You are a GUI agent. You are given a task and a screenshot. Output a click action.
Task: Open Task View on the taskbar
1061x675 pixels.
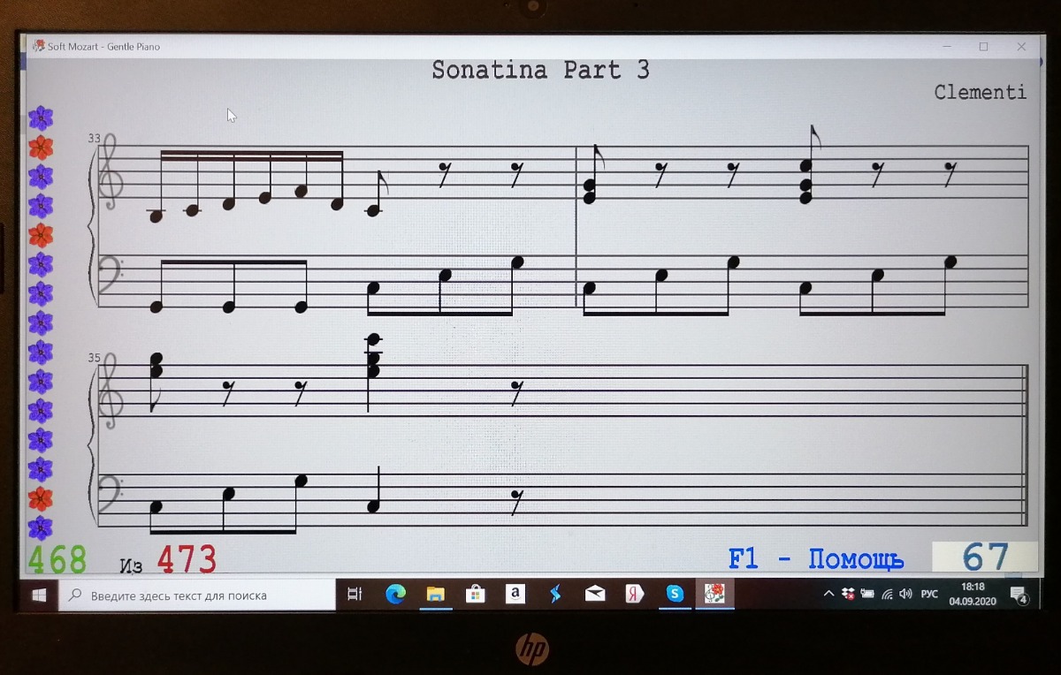355,595
